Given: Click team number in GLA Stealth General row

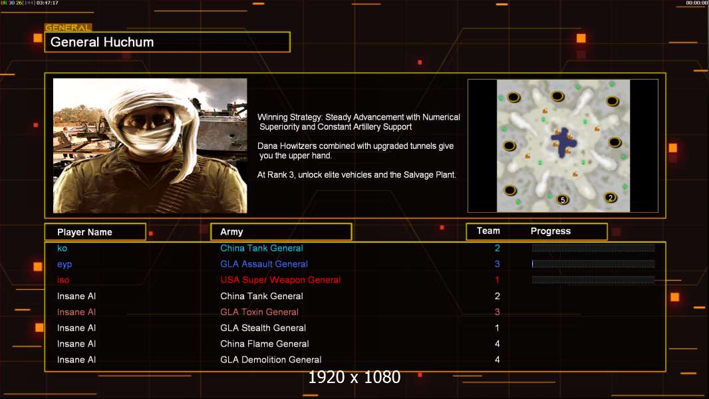Looking at the screenshot, I should (x=497, y=328).
